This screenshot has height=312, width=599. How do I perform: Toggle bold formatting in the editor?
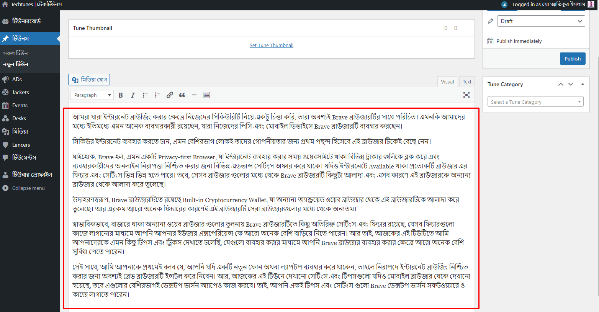[121, 95]
